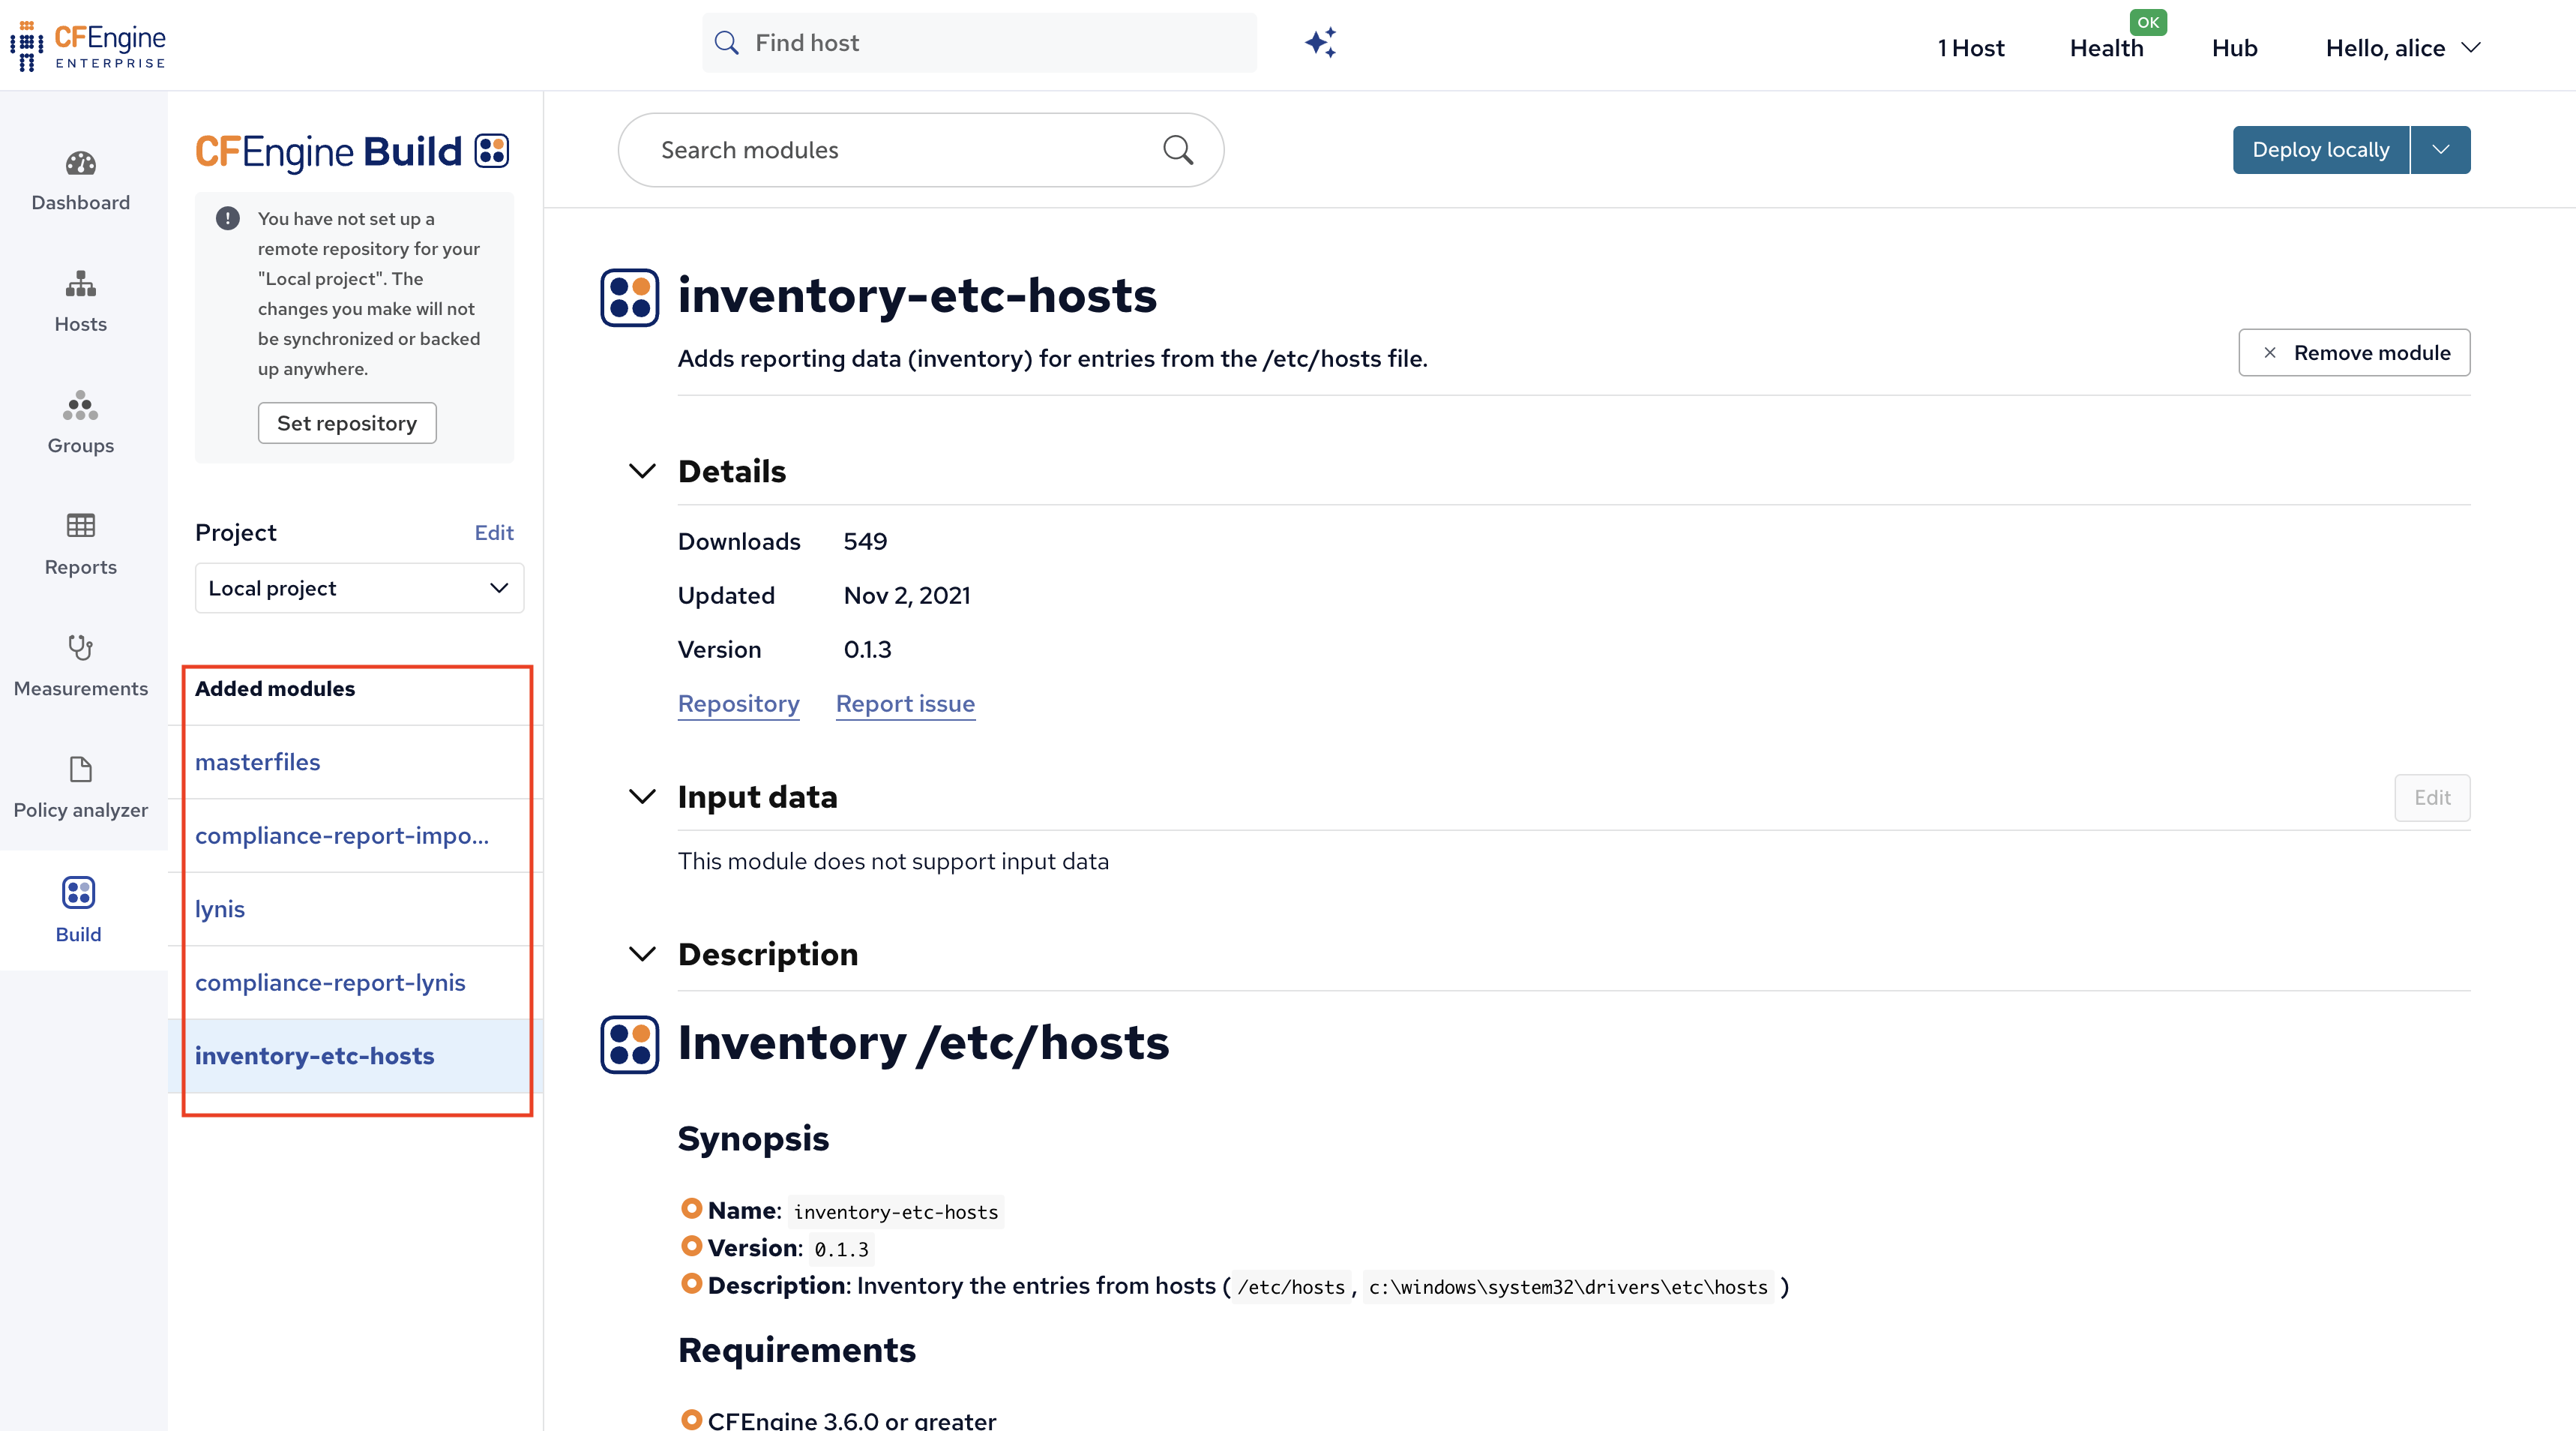The width and height of the screenshot is (2576, 1431).
Task: Collapse the Input data section
Action: coord(642,796)
